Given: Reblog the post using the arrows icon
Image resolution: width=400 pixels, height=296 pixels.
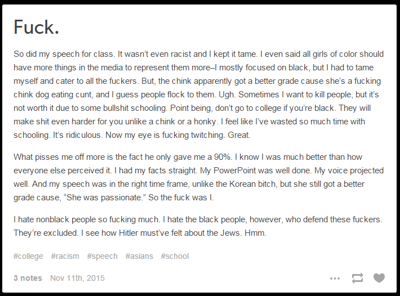Looking at the screenshot, I should point(357,278).
